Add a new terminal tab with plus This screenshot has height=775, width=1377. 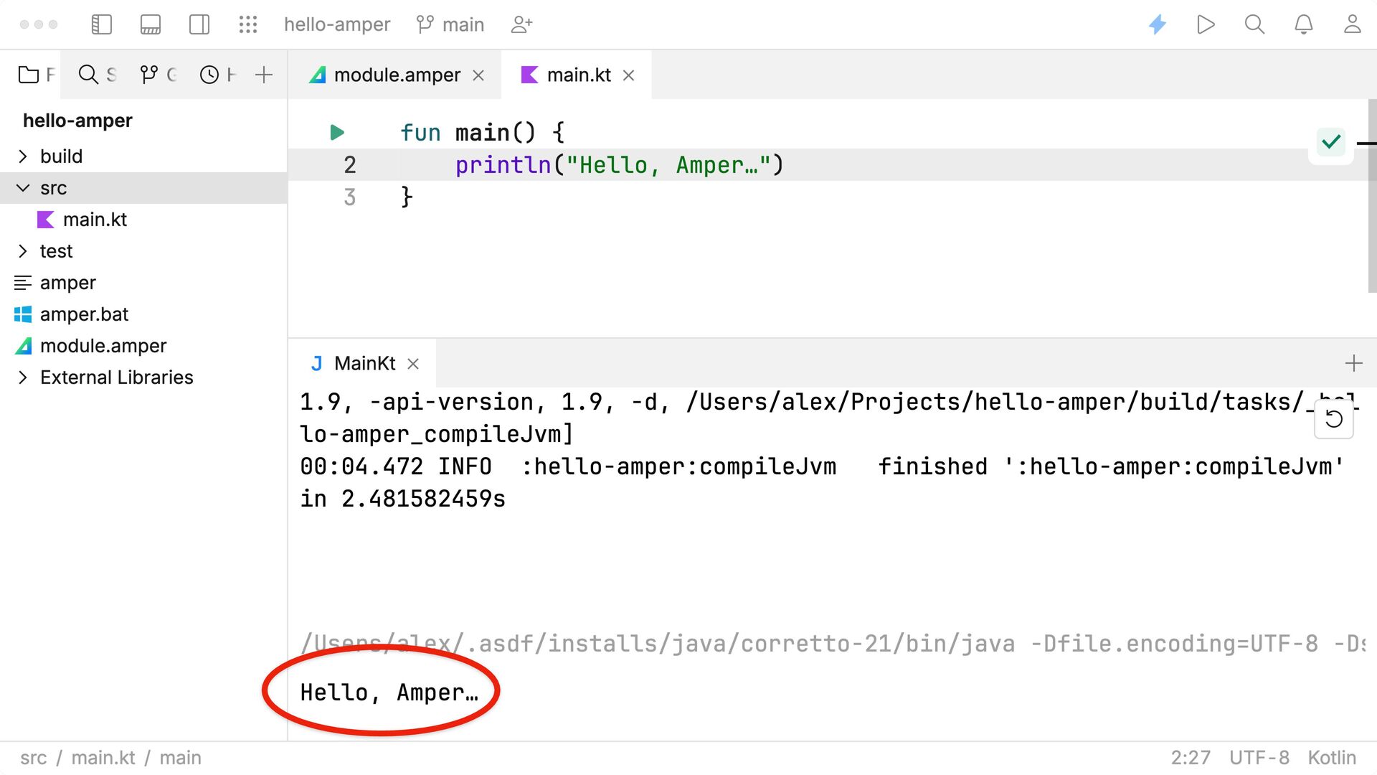click(1353, 363)
